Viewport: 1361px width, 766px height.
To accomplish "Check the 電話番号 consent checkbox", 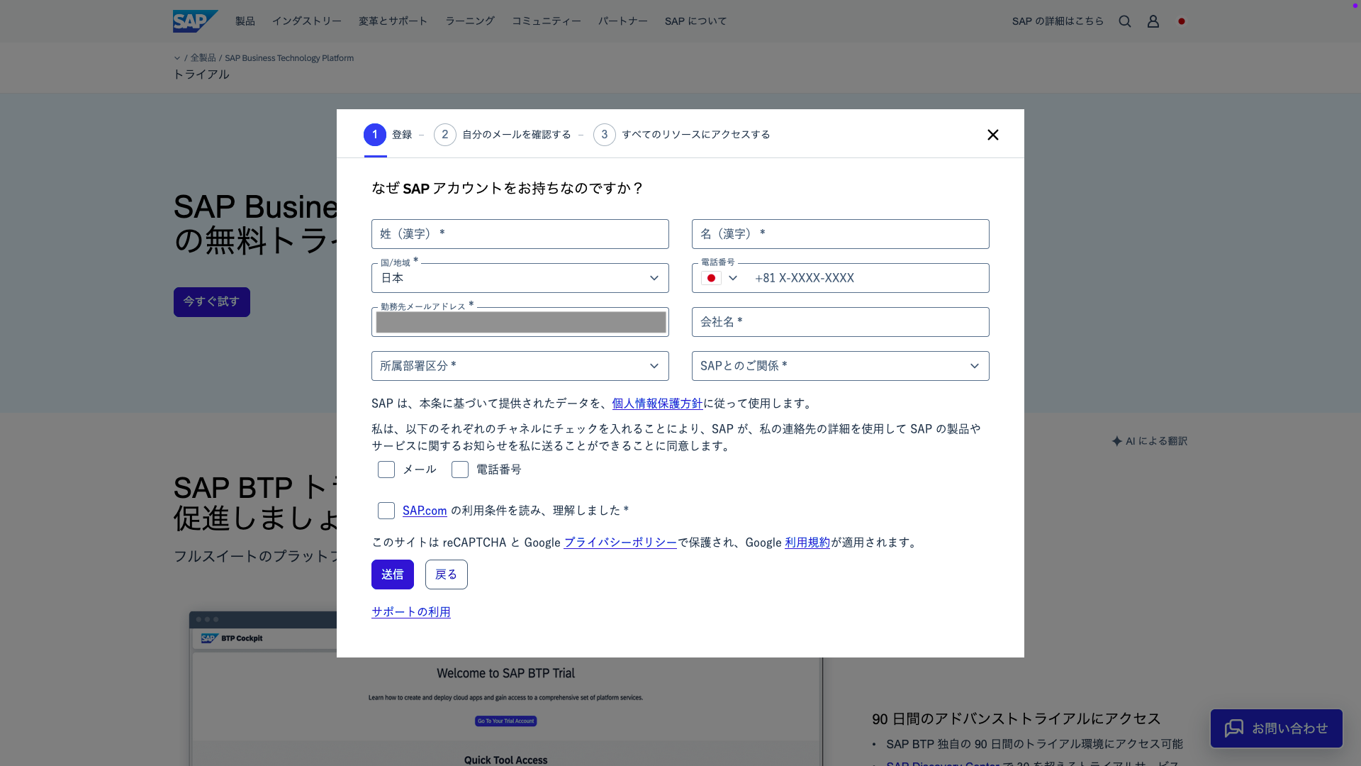I will (x=460, y=470).
